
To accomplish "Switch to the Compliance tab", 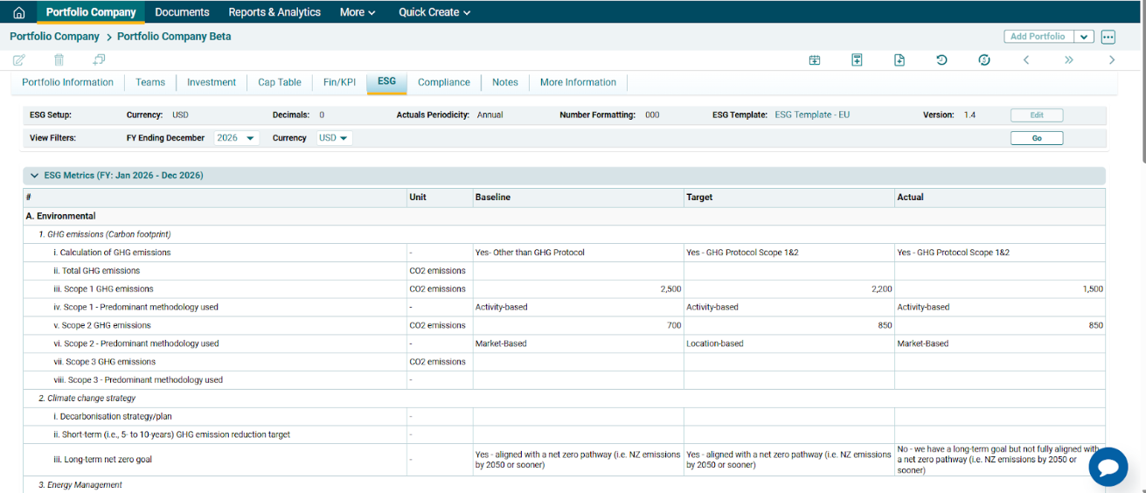I will pyautogui.click(x=443, y=82).
